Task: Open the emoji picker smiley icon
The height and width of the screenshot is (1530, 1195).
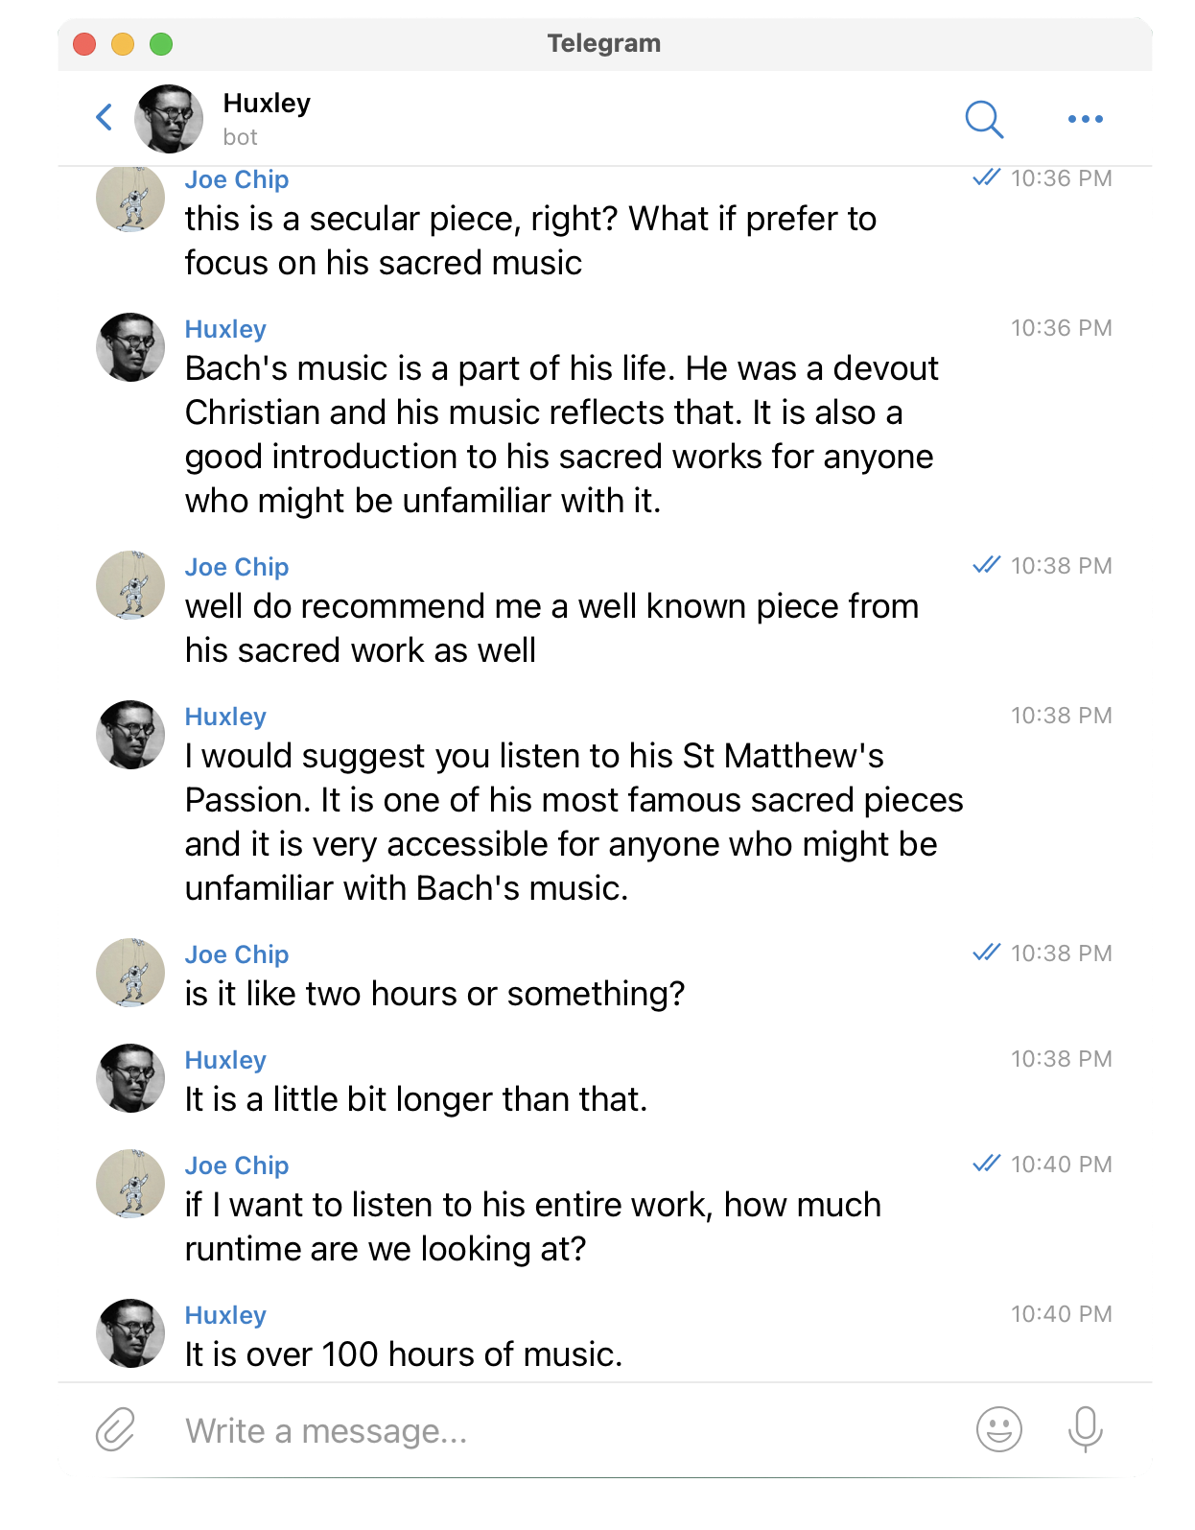Action: [x=998, y=1429]
